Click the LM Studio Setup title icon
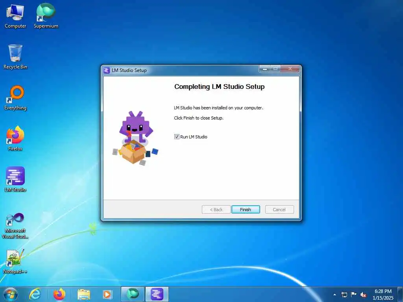This screenshot has width=403, height=302. (106, 70)
